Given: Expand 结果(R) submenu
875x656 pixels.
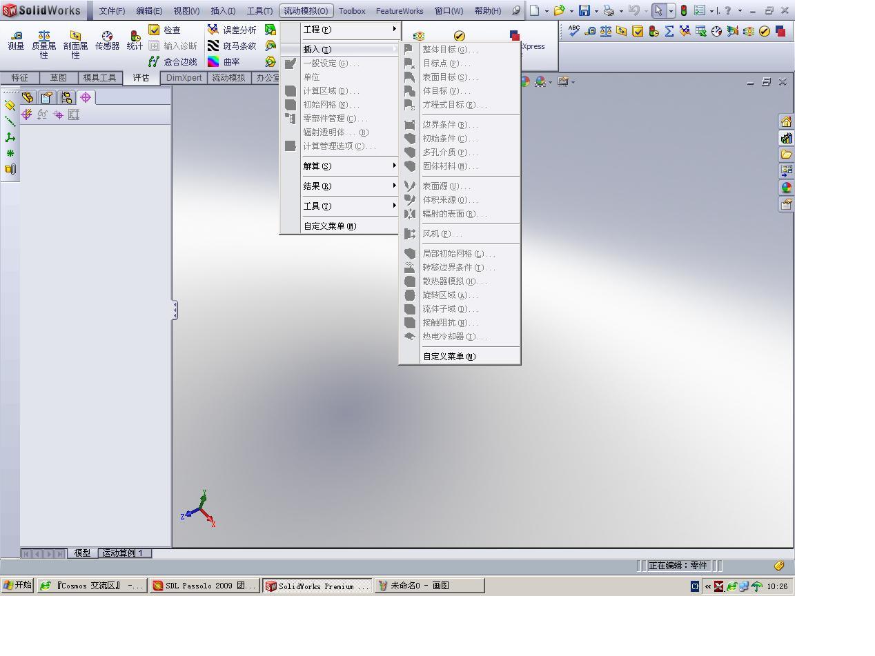Looking at the screenshot, I should [x=350, y=186].
